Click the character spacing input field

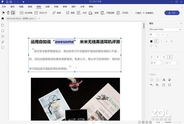click(157, 63)
